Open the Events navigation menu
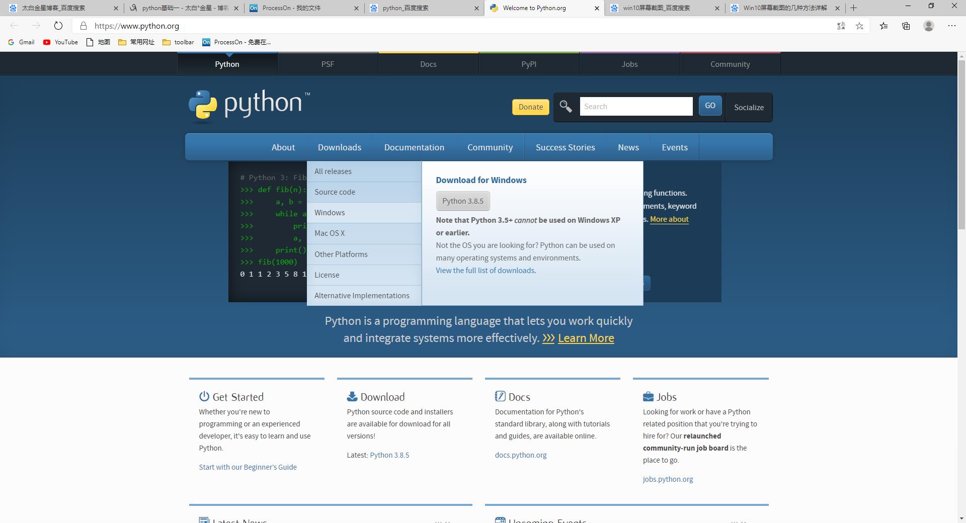Image resolution: width=966 pixels, height=523 pixels. [675, 147]
